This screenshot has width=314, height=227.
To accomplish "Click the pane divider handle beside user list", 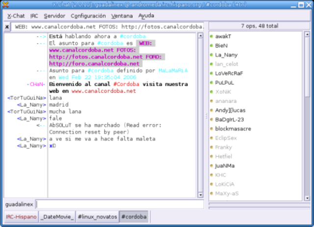I will point(206,116).
